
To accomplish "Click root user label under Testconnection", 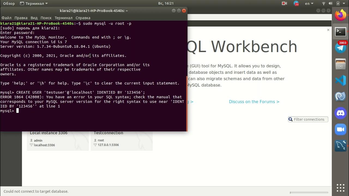I will point(101,140).
